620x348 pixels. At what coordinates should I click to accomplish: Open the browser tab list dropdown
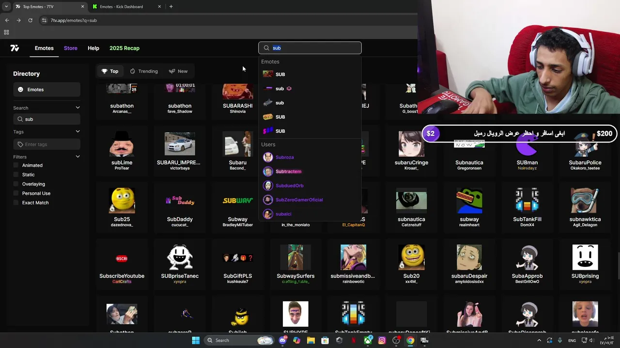tap(6, 6)
